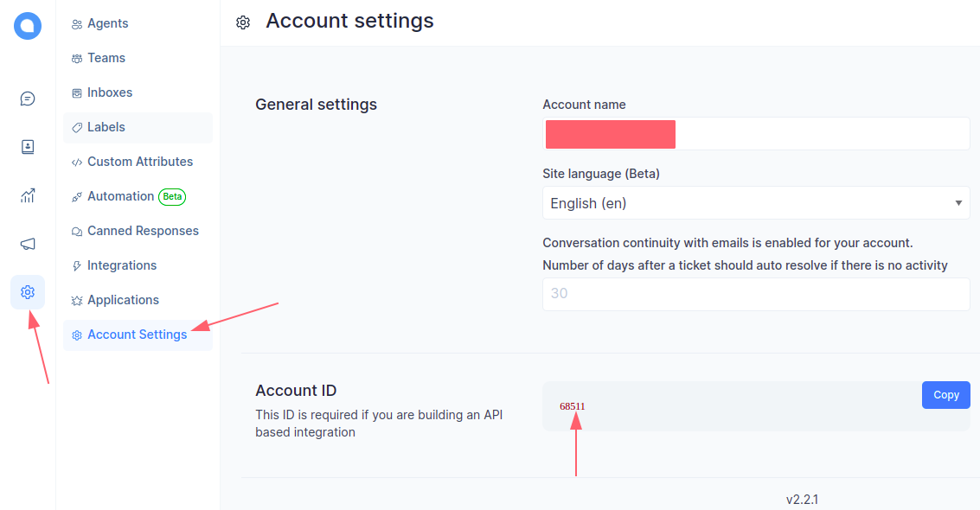Open the Conversations chat bubble icon

(28, 99)
